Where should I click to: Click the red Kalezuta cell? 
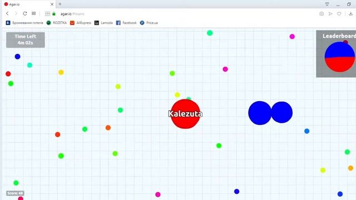pos(185,114)
